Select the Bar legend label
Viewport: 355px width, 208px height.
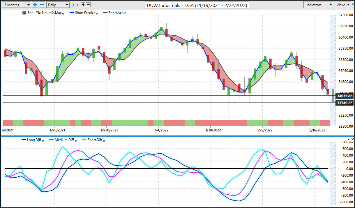(30, 13)
